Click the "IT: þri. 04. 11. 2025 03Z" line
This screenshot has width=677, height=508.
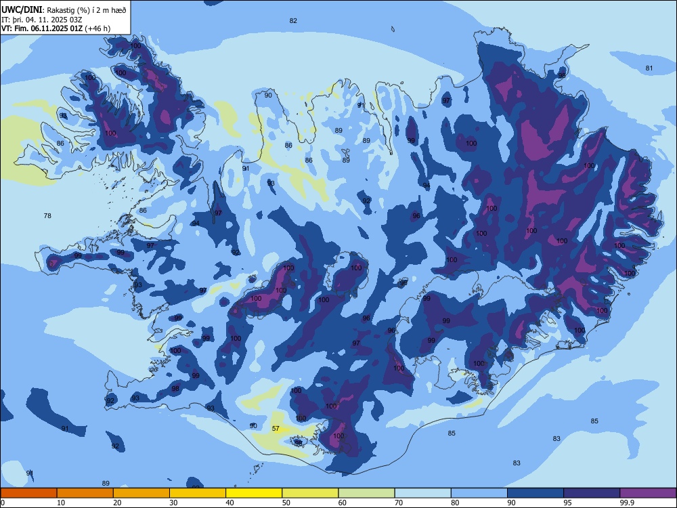point(42,20)
